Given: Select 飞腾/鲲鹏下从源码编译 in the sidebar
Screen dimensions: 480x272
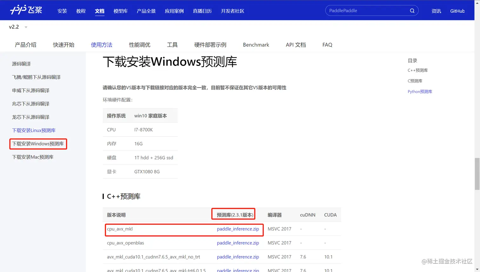Looking at the screenshot, I should [36, 77].
